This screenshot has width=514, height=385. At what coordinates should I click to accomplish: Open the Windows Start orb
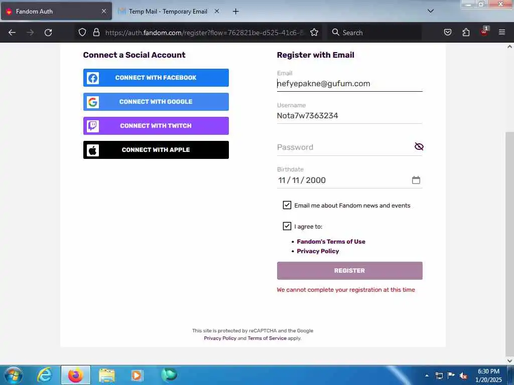(14, 375)
